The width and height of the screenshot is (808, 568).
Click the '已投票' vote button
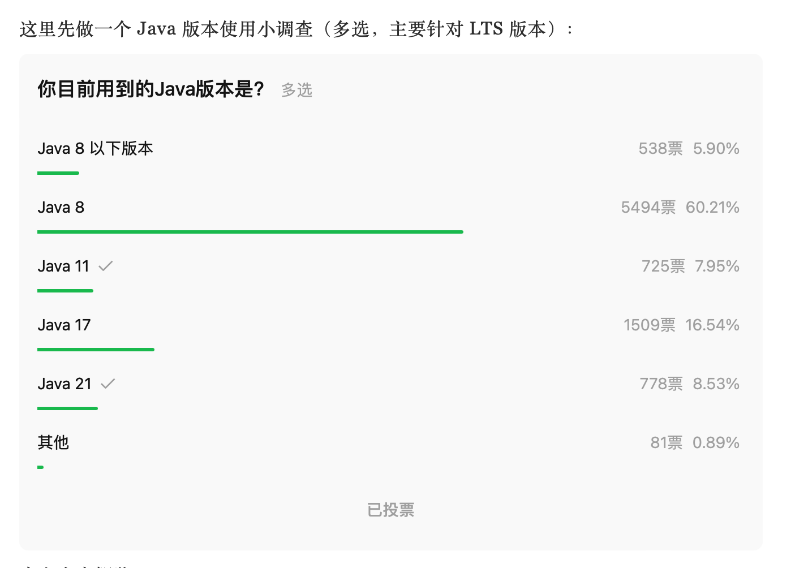click(390, 510)
